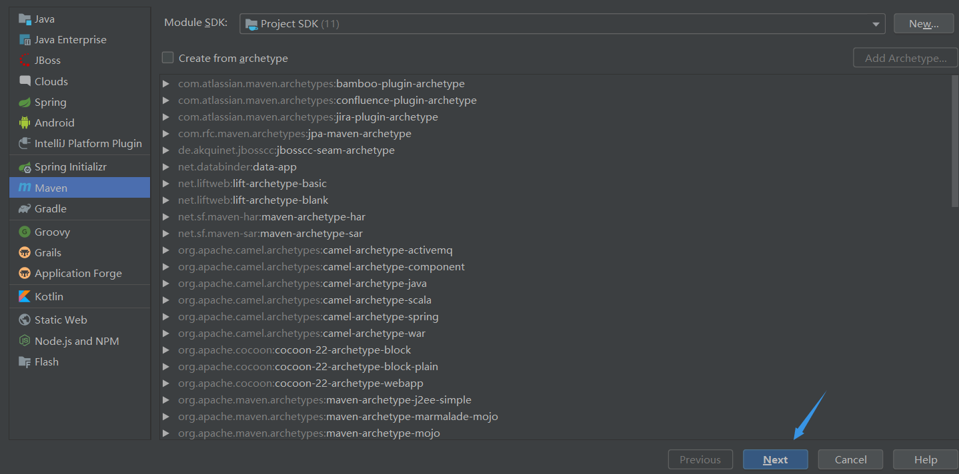Select Node.js and NPM label
This screenshot has height=474, width=959.
point(77,341)
